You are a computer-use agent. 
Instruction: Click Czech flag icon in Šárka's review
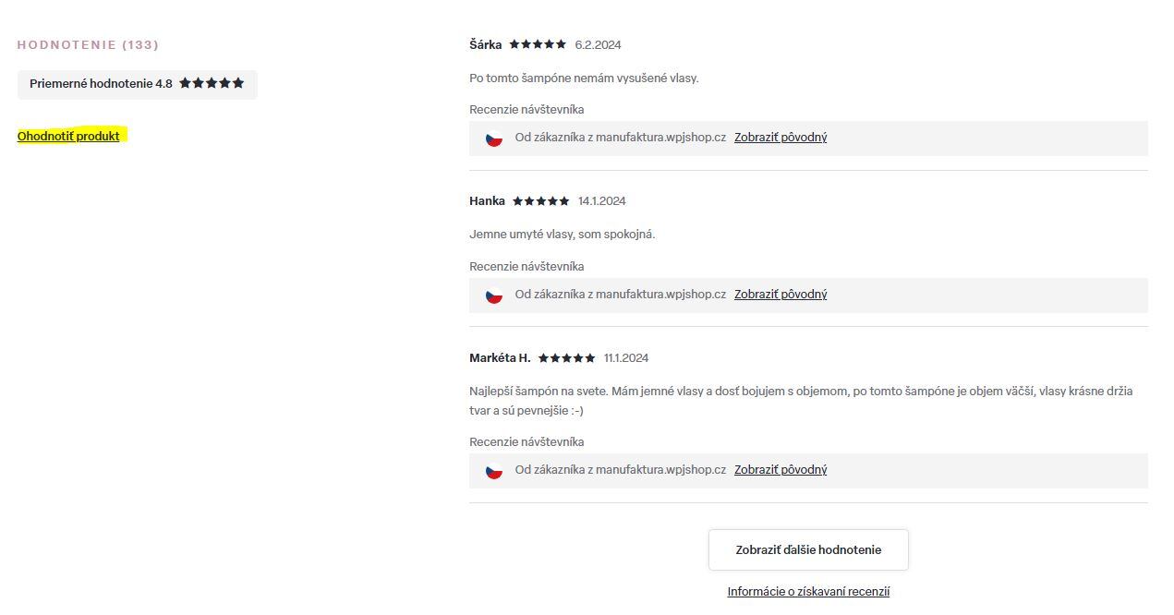click(x=494, y=139)
